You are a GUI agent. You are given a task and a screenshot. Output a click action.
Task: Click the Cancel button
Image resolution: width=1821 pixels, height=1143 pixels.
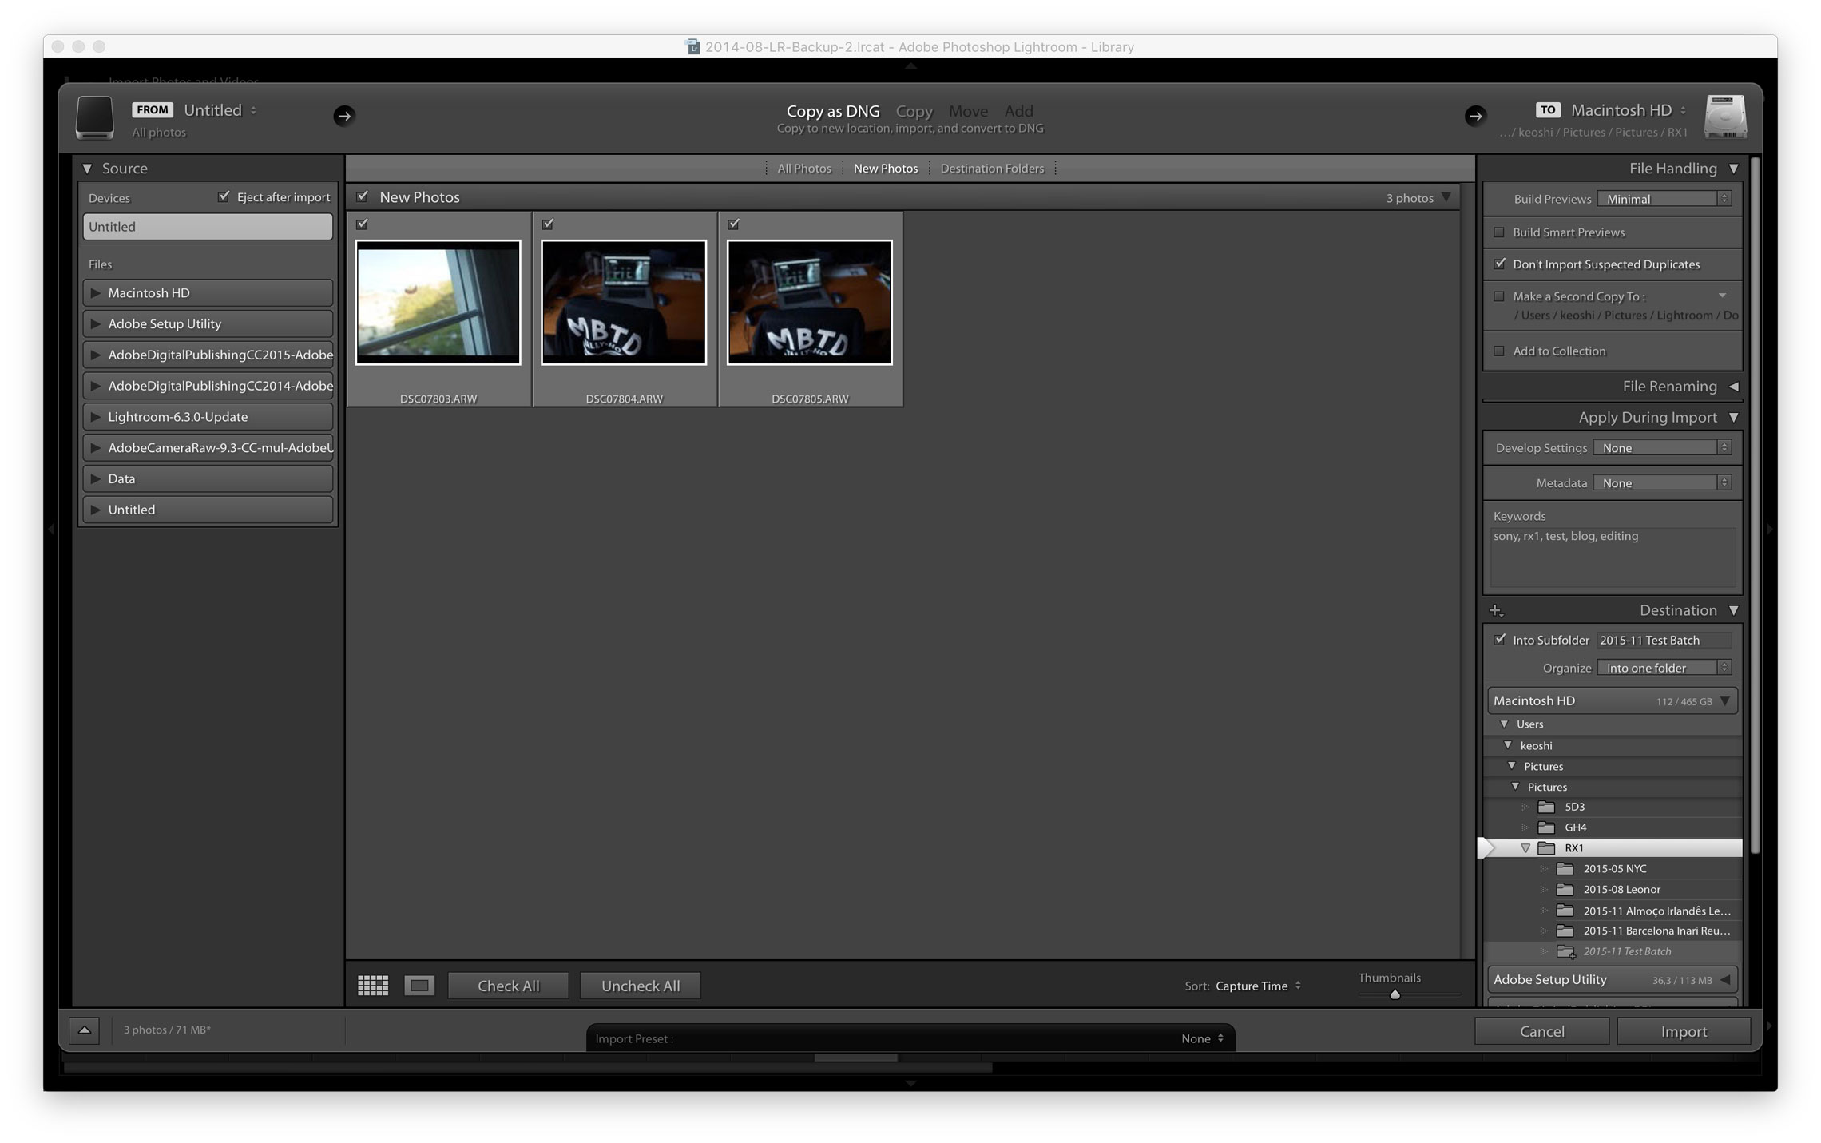[1543, 1030]
